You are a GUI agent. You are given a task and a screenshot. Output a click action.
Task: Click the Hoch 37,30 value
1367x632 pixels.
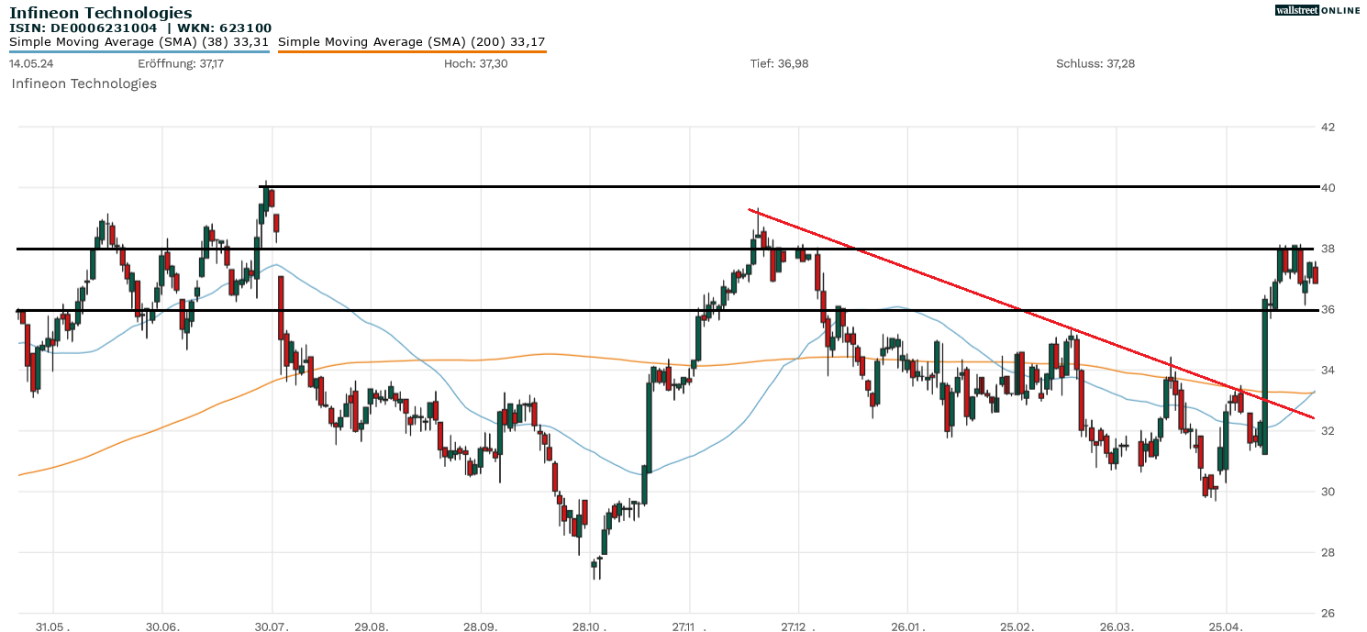point(475,63)
